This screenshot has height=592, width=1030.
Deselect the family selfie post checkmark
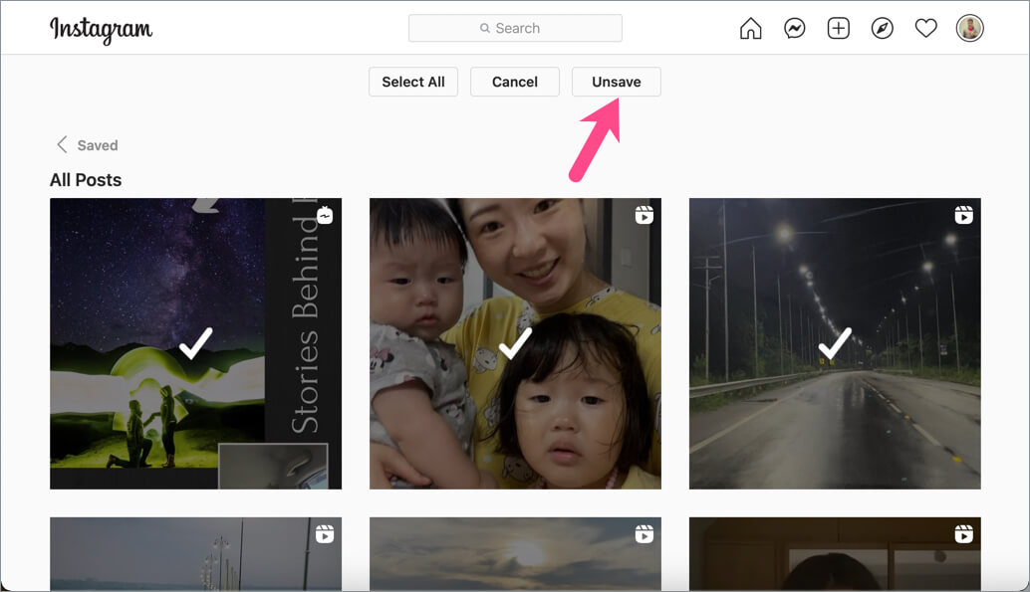pyautogui.click(x=515, y=343)
